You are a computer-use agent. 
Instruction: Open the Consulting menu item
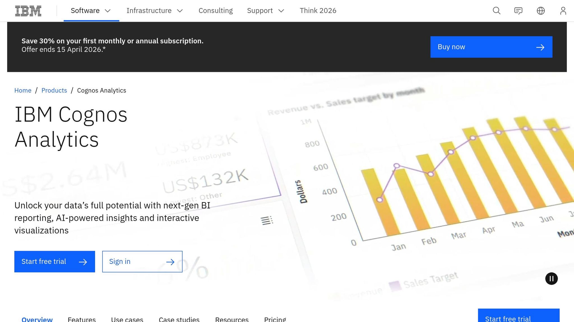coord(216,11)
